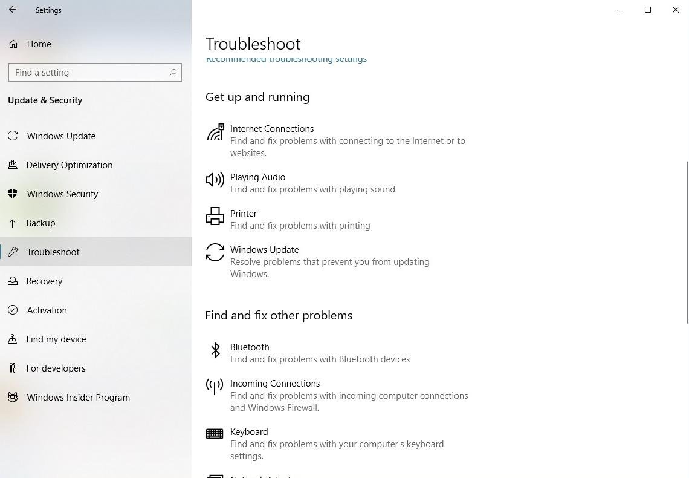Click the Incoming Connections antenna icon
Viewport: 689px width, 478px height.
click(215, 386)
